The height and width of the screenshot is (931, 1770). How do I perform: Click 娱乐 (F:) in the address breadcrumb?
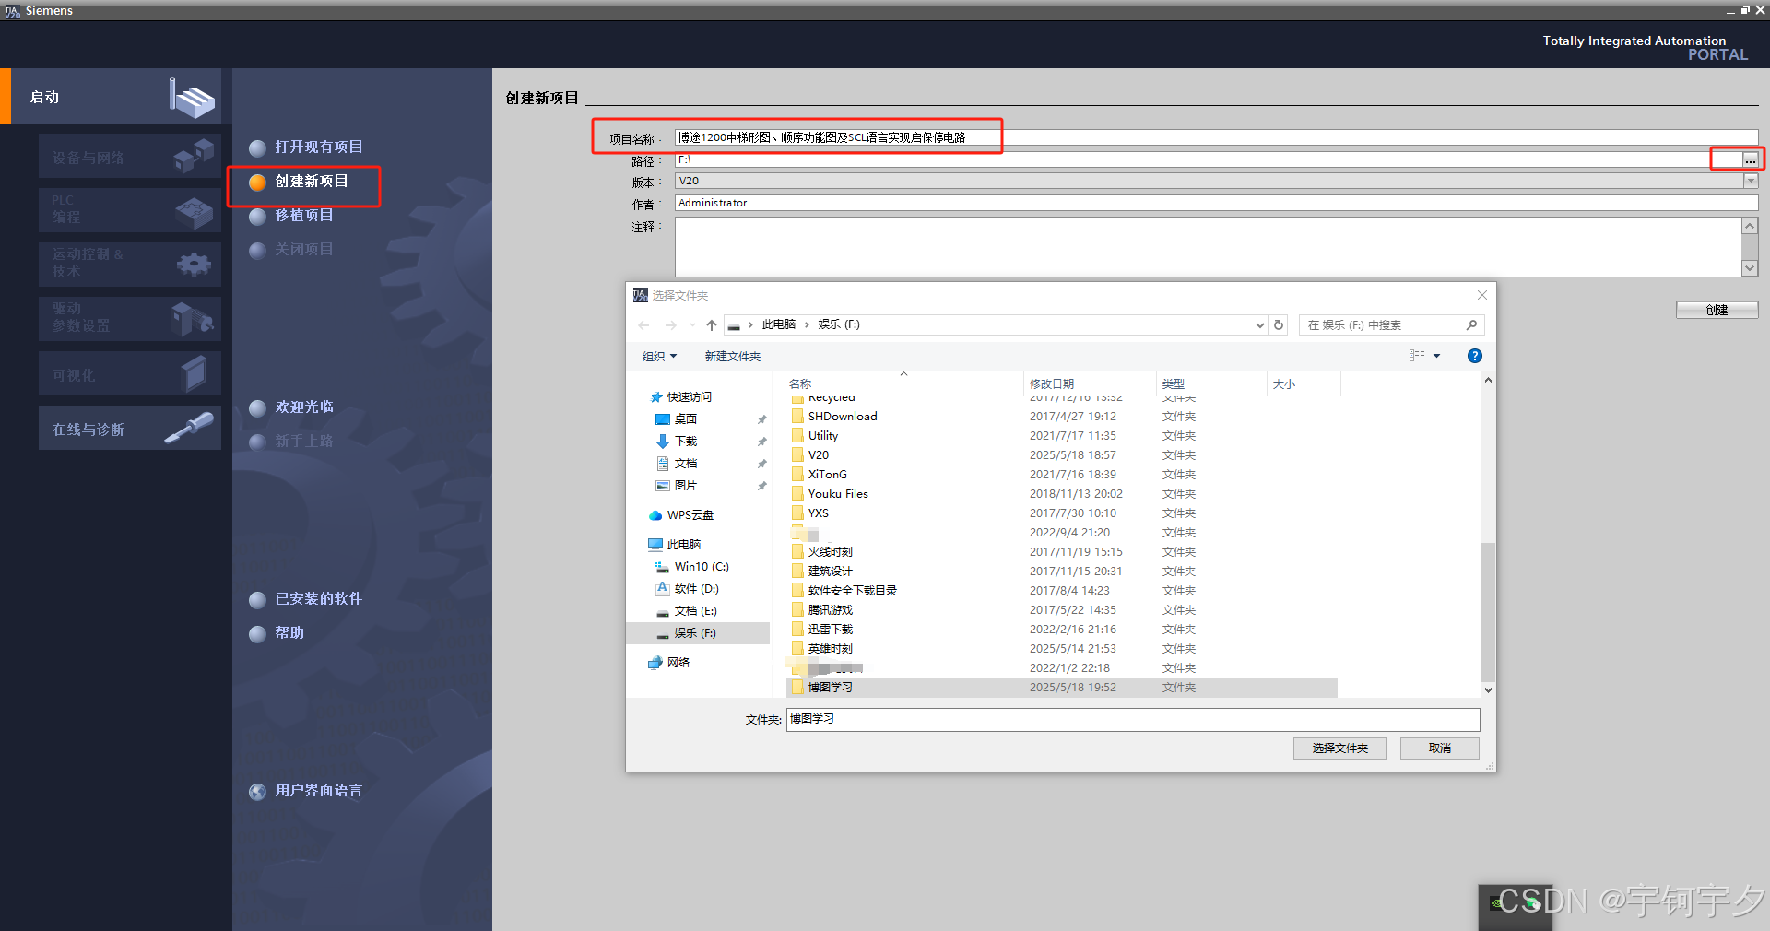(x=839, y=324)
